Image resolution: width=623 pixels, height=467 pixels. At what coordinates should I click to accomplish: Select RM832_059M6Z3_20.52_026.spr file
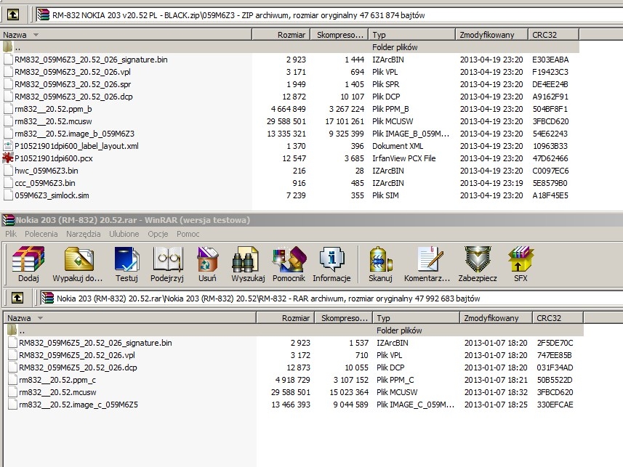[x=73, y=84]
